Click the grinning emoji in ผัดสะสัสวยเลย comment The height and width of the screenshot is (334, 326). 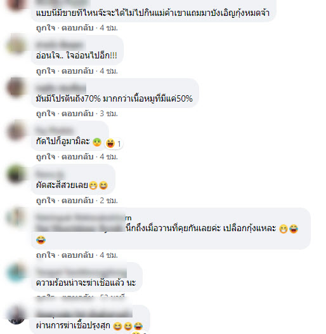(93, 185)
